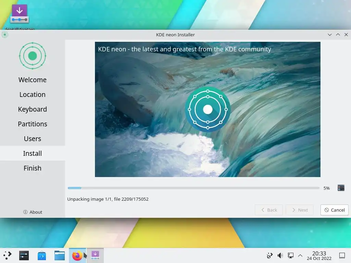Minimize the KDE neon Installer window
Screen dimensions: 351x263
point(329,35)
